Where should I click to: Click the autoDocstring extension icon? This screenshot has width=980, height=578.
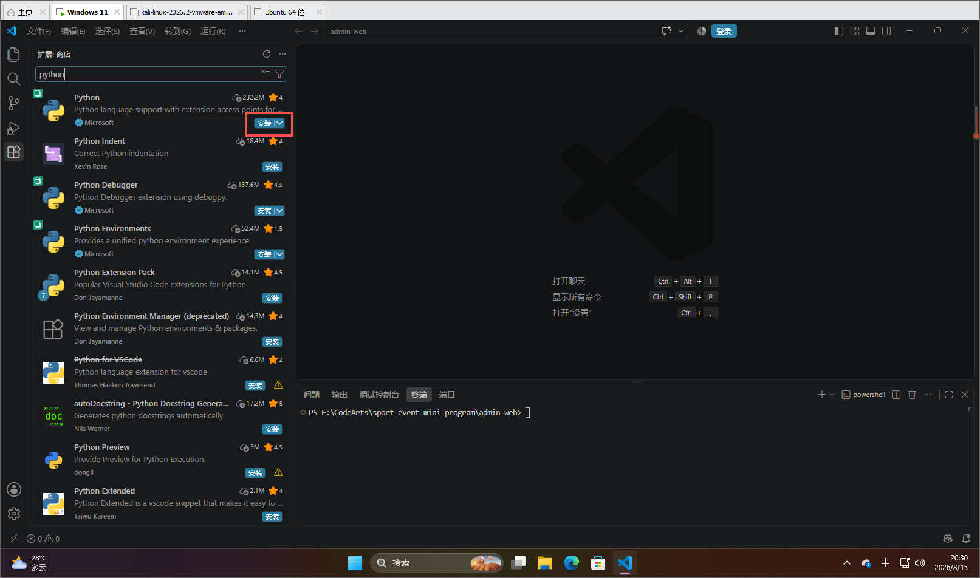click(x=53, y=416)
